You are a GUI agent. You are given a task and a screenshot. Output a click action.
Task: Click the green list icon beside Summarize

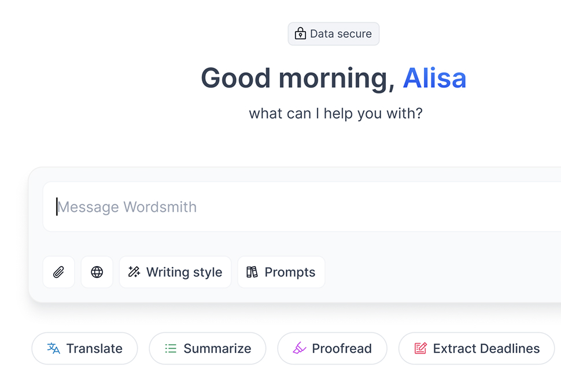[x=171, y=348]
